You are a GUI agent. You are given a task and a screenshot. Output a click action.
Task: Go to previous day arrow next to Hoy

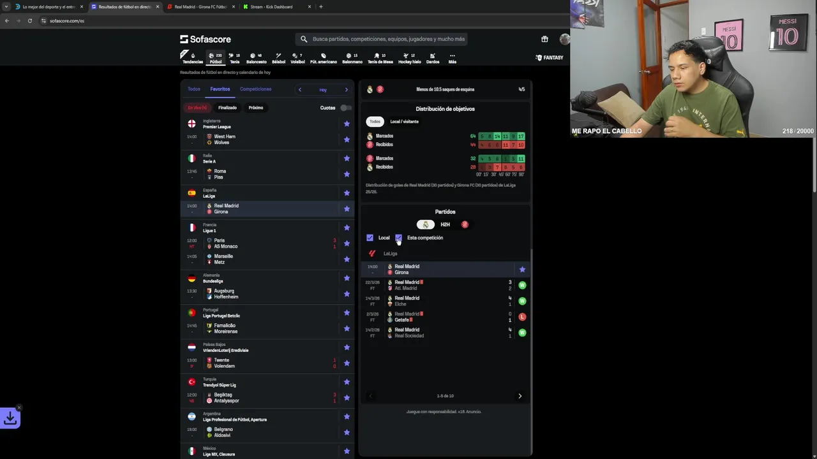300,90
